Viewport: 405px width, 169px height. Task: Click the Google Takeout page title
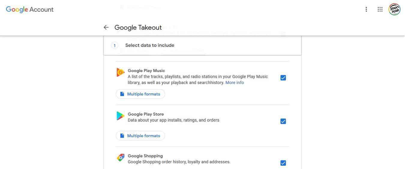click(138, 27)
